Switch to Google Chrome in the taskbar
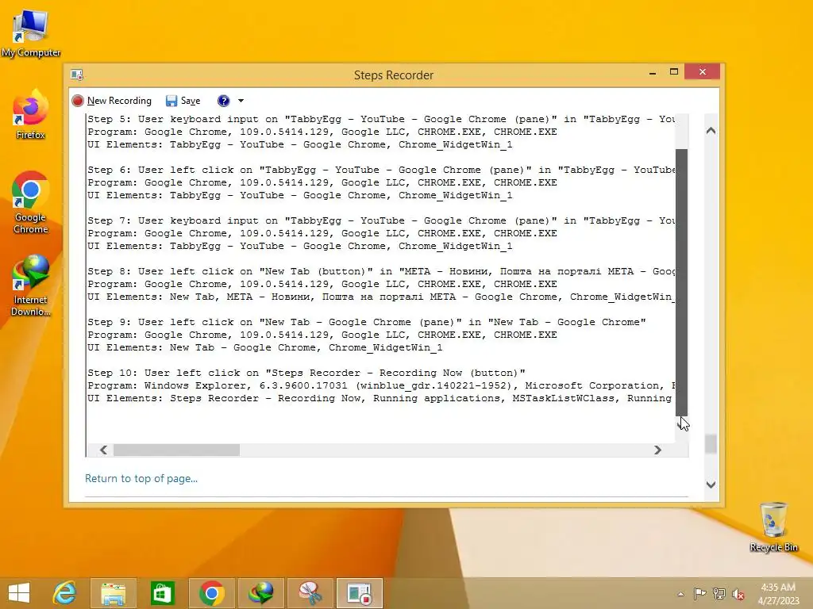The height and width of the screenshot is (609, 813). [211, 593]
